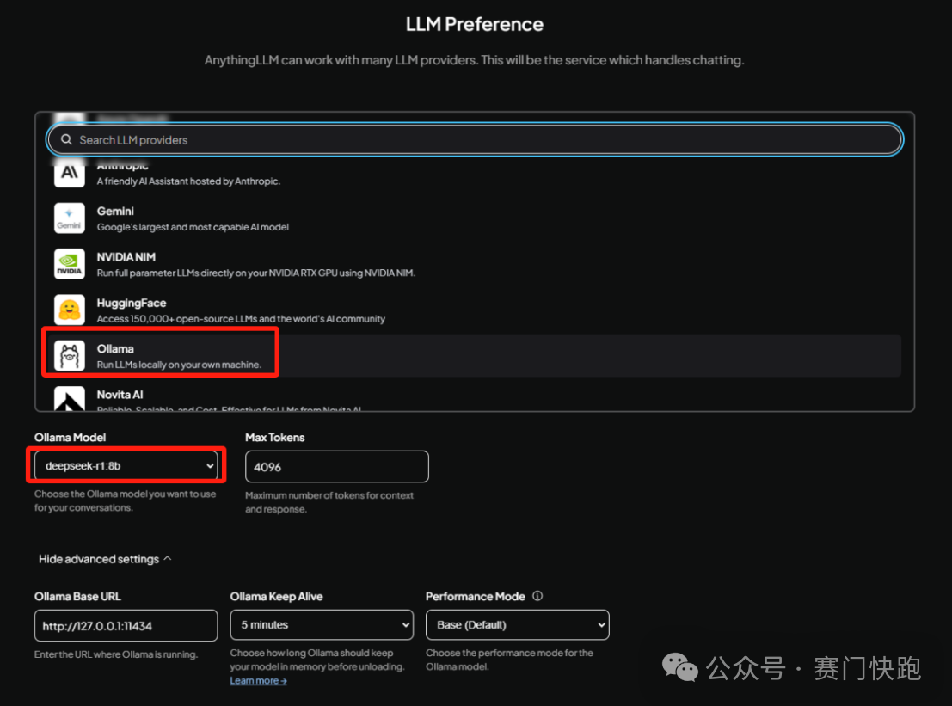
Task: Click 'Google's largest and most capable AI model' text
Action: (x=193, y=227)
